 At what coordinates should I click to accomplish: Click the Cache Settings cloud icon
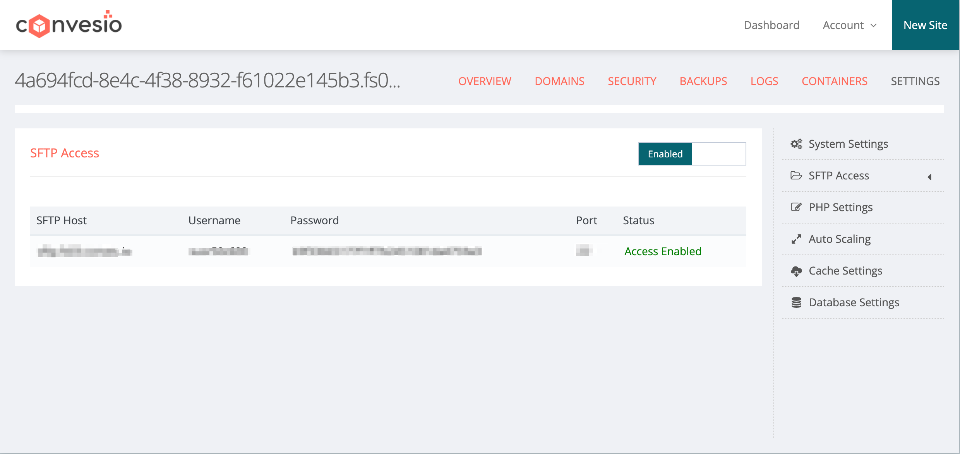point(796,271)
